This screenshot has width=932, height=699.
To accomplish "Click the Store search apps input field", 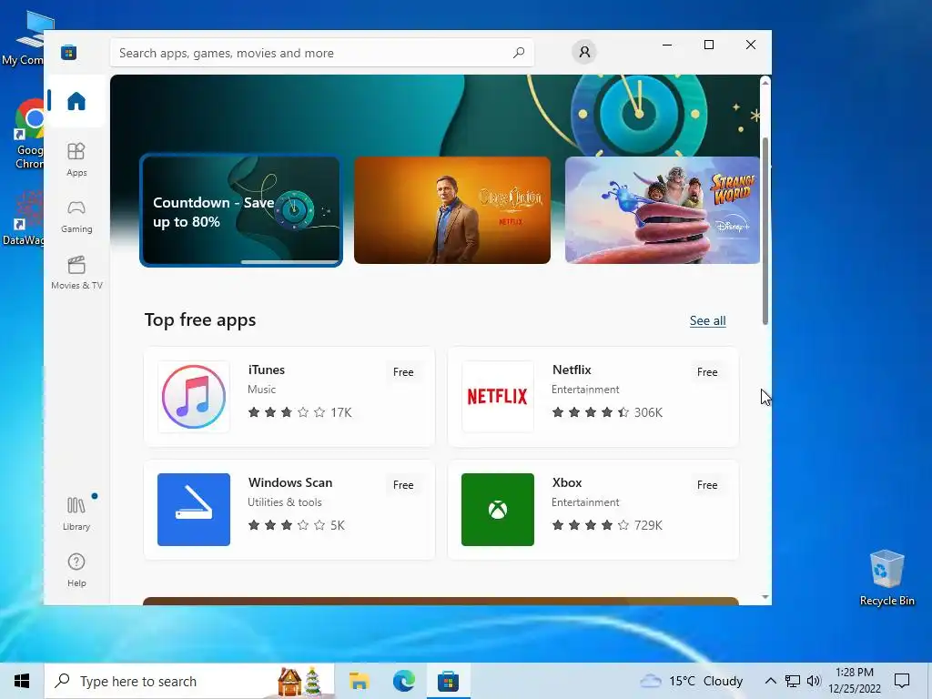I will (x=322, y=52).
